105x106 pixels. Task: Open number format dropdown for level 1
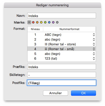pyautogui.click(x=94, y=35)
